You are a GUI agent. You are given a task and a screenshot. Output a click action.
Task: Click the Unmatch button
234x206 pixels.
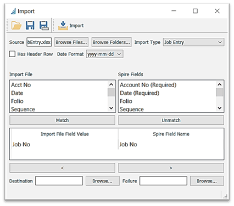(171, 120)
